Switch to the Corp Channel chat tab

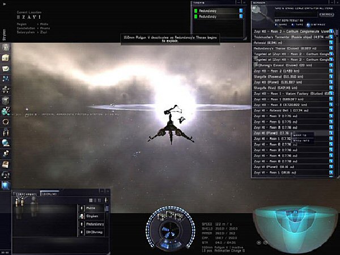coord(26,194)
